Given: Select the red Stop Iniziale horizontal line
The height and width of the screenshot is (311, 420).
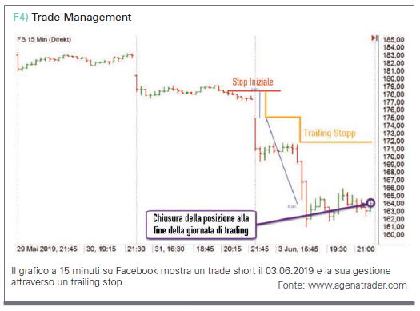Looking at the screenshot, I should [x=254, y=90].
